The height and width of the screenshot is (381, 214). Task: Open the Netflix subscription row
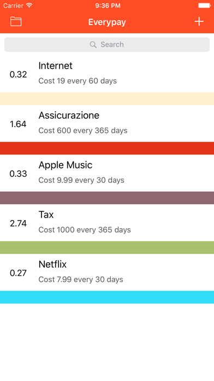click(107, 273)
